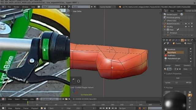Add a new scene with plus icon
Screen dimensions: 196x110
[92, 7]
